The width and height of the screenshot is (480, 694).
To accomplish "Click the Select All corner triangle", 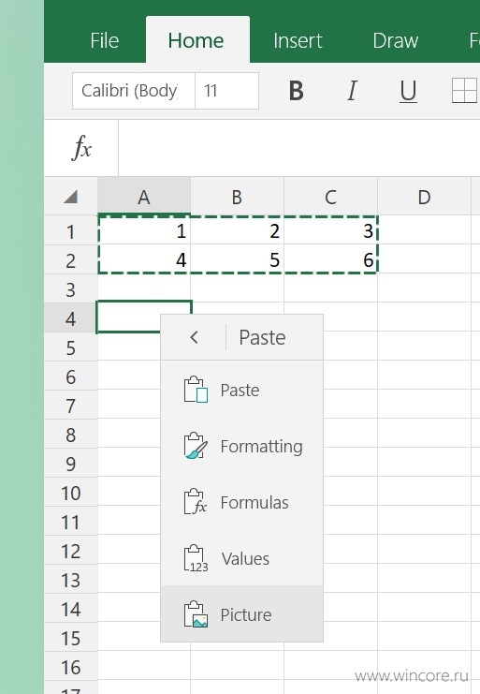I will [71, 197].
